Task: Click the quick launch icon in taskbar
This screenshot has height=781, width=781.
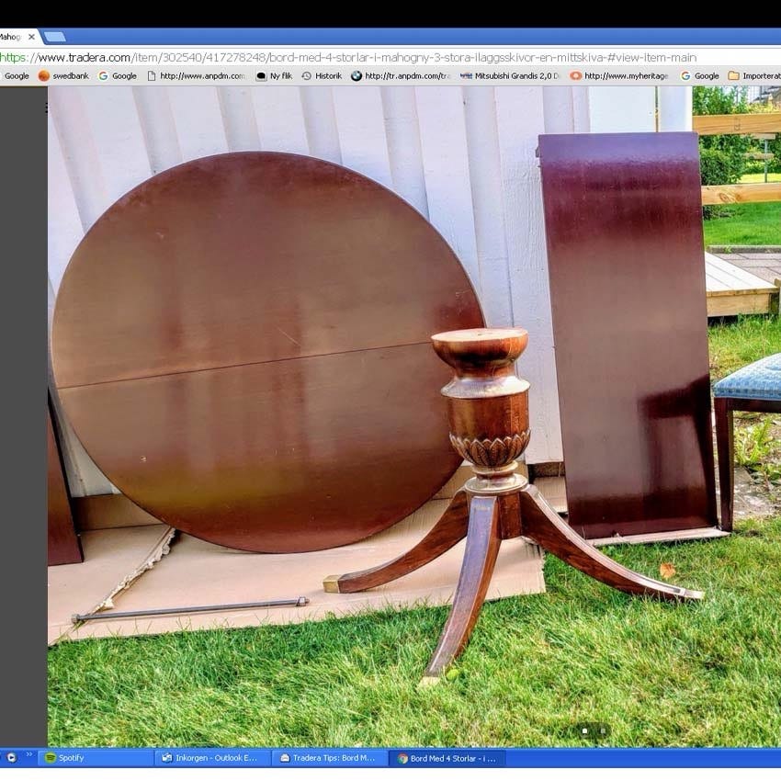Action: point(11,758)
